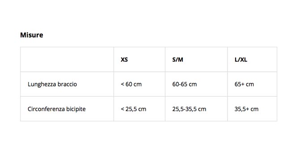Click the word braccio in the table
295x165 pixels.
(x=67, y=84)
